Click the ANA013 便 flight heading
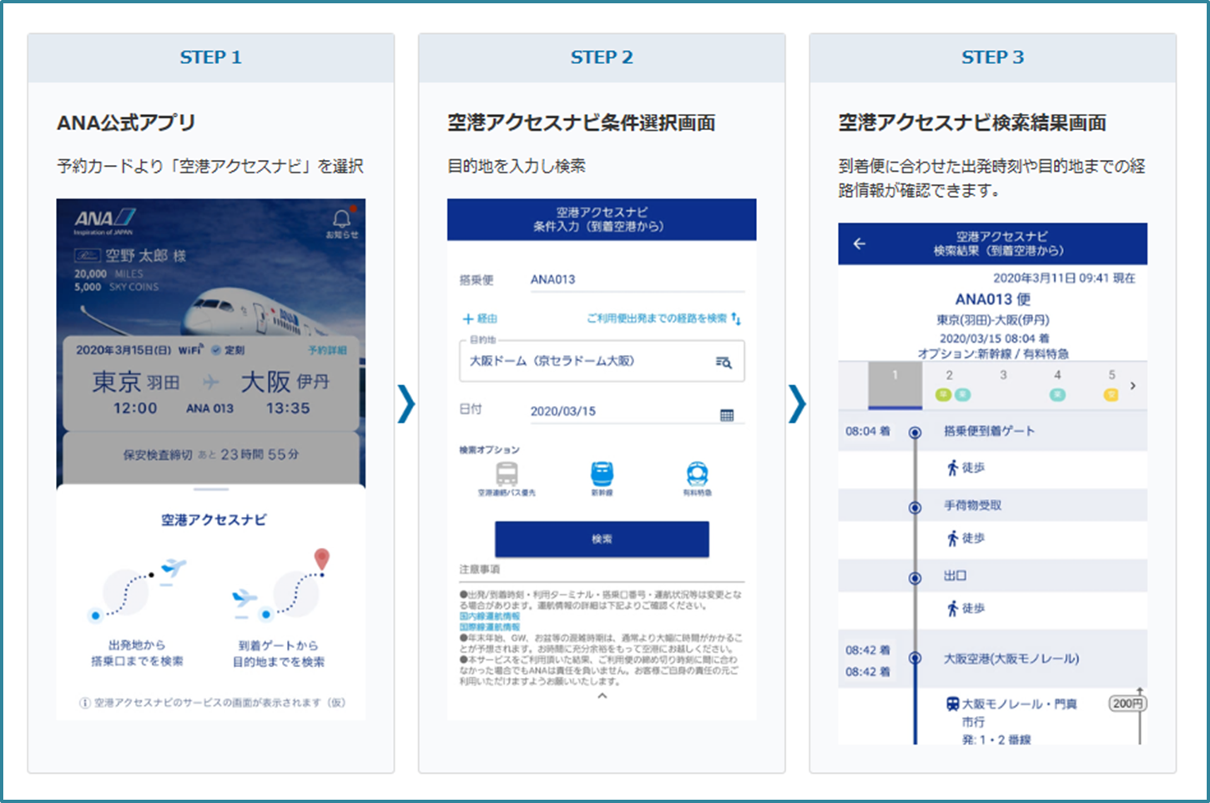This screenshot has width=1210, height=803. coord(993,299)
